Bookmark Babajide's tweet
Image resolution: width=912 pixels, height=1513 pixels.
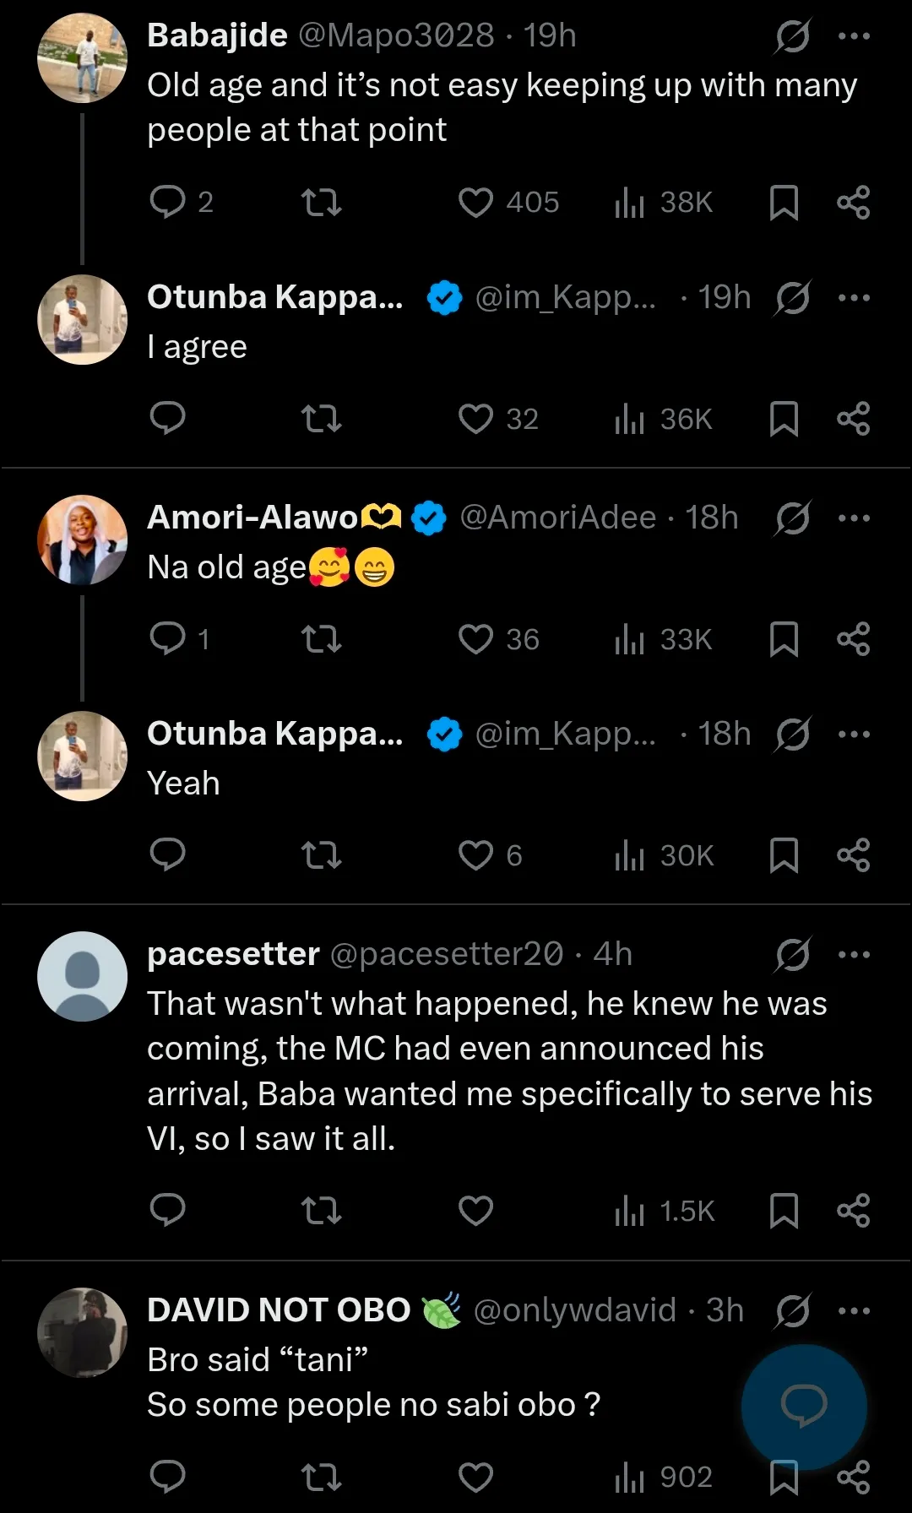point(784,203)
